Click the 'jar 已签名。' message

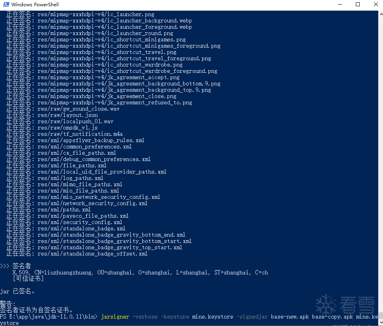coord(18,291)
